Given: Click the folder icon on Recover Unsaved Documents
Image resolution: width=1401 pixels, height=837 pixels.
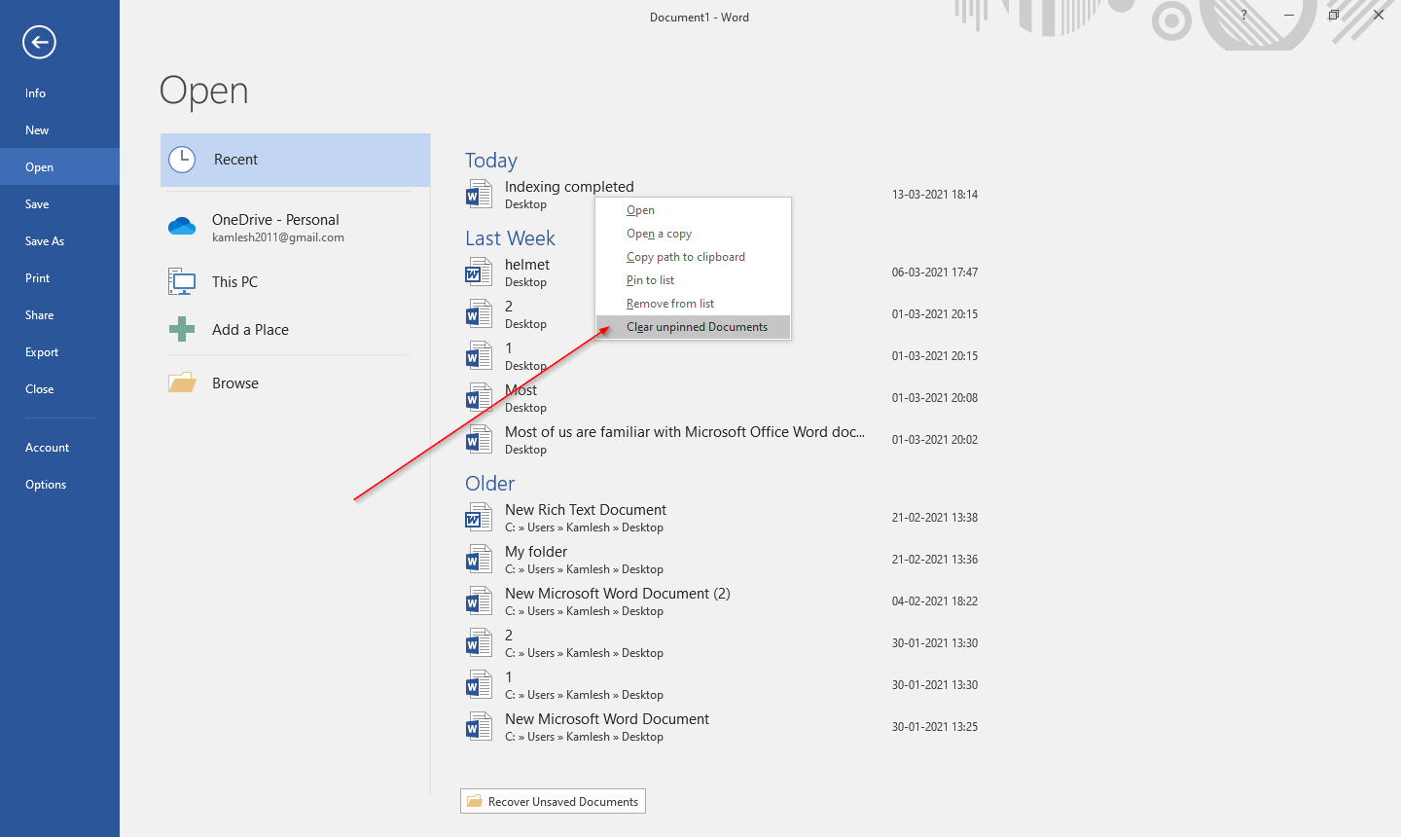Looking at the screenshot, I should [x=475, y=800].
